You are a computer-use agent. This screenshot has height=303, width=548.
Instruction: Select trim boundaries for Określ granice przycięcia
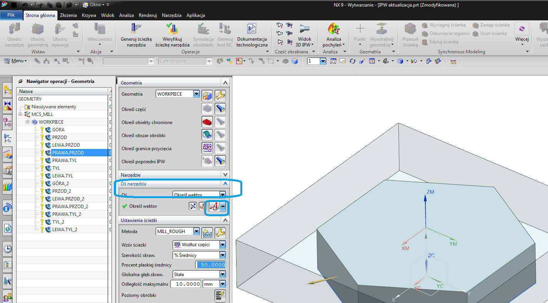[207, 148]
